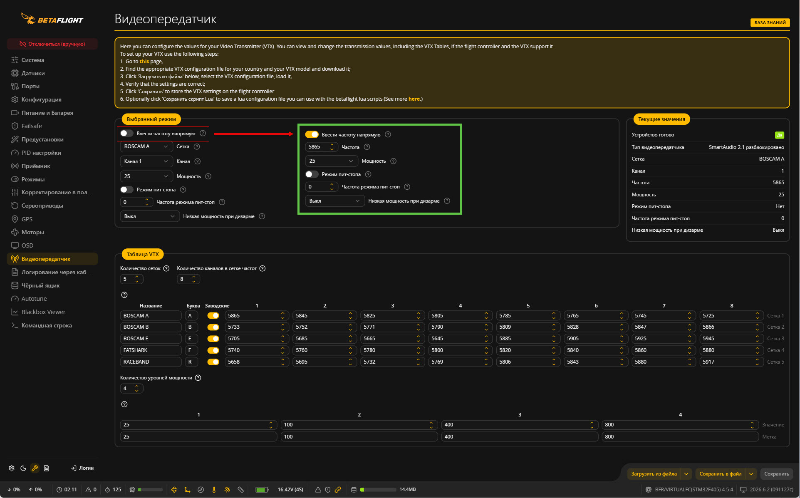Click help icon beside Мощность in left panel
This screenshot has width=800, height=498.
208,176
